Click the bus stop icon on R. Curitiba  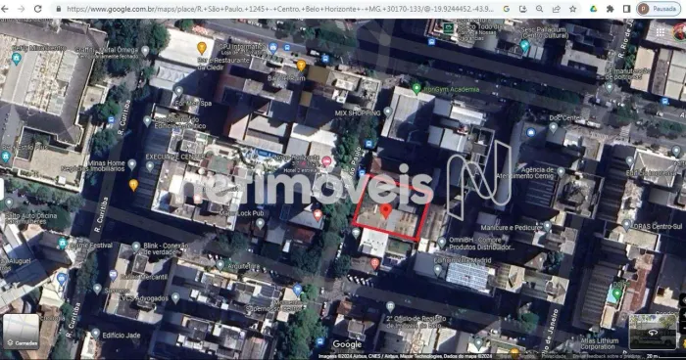[x=111, y=119]
